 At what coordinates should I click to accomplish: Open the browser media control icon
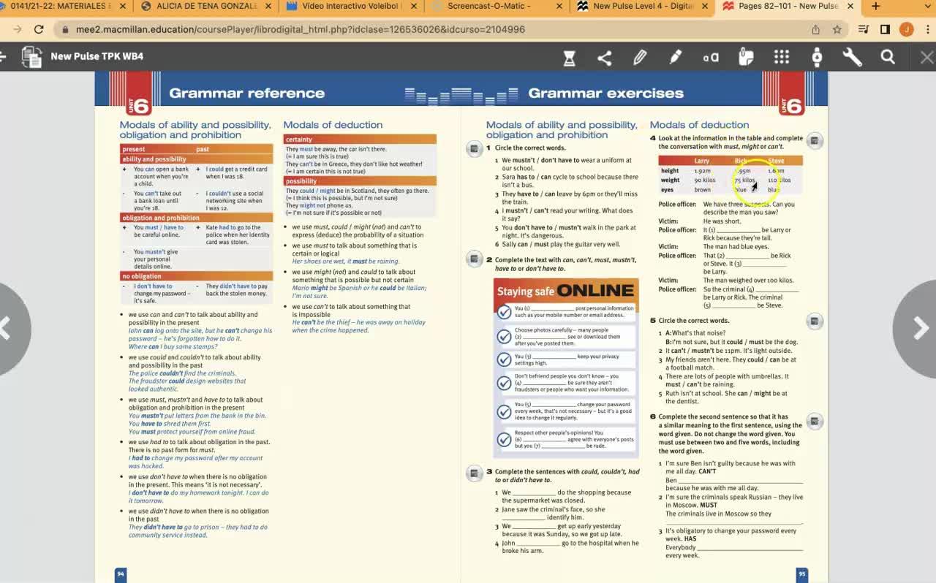pyautogui.click(x=864, y=30)
